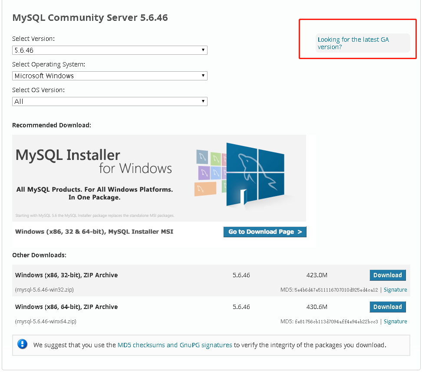Click 'Looking for the latest GA version?' link
Image resolution: width=422 pixels, height=372 pixels.
353,43
